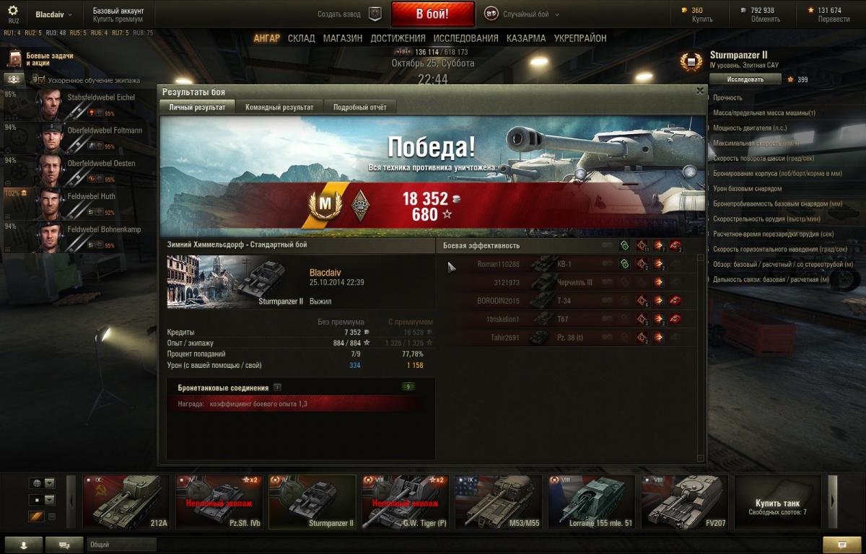This screenshot has height=554, width=866.
Task: Open the settings gear menu
Action: tap(12, 11)
